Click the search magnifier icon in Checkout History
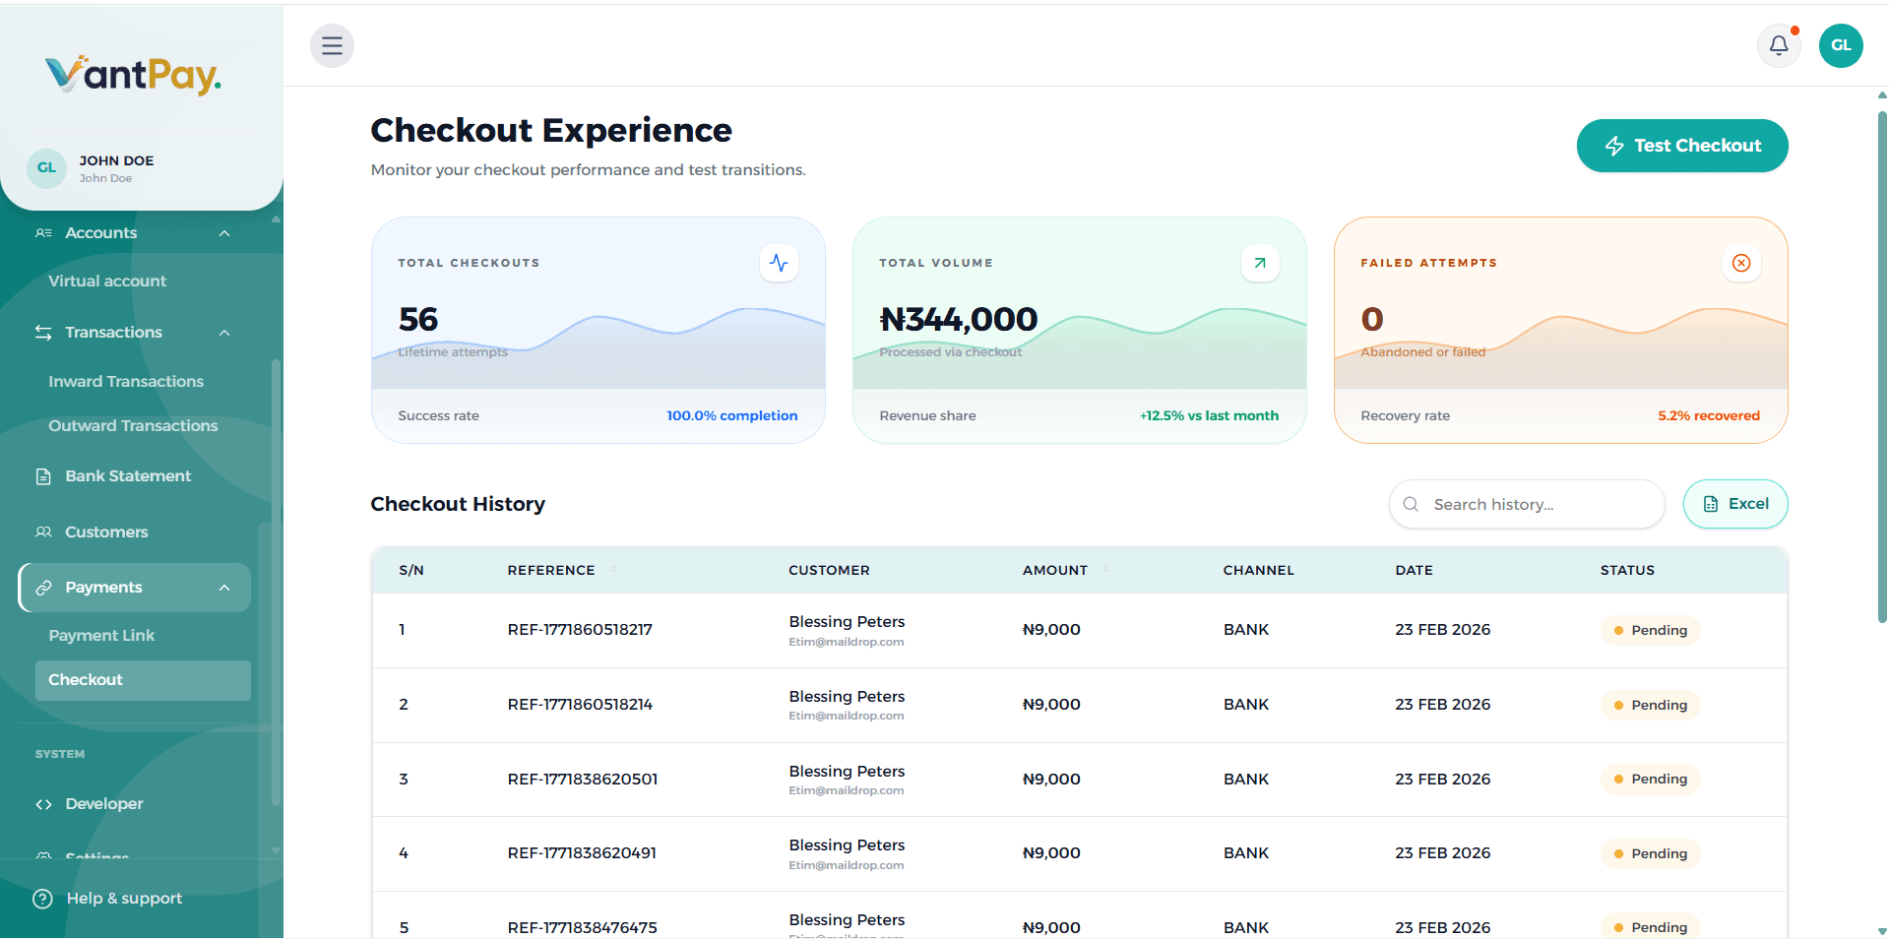1889x939 pixels. 1410,504
